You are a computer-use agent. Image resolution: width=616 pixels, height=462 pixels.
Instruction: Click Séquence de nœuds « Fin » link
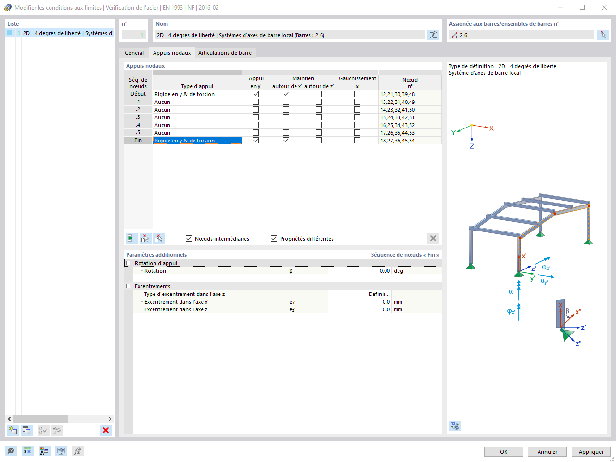pyautogui.click(x=405, y=255)
